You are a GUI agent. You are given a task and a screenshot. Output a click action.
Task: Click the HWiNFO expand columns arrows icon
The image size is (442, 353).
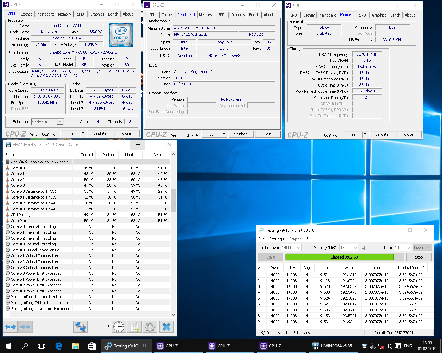pos(10,326)
